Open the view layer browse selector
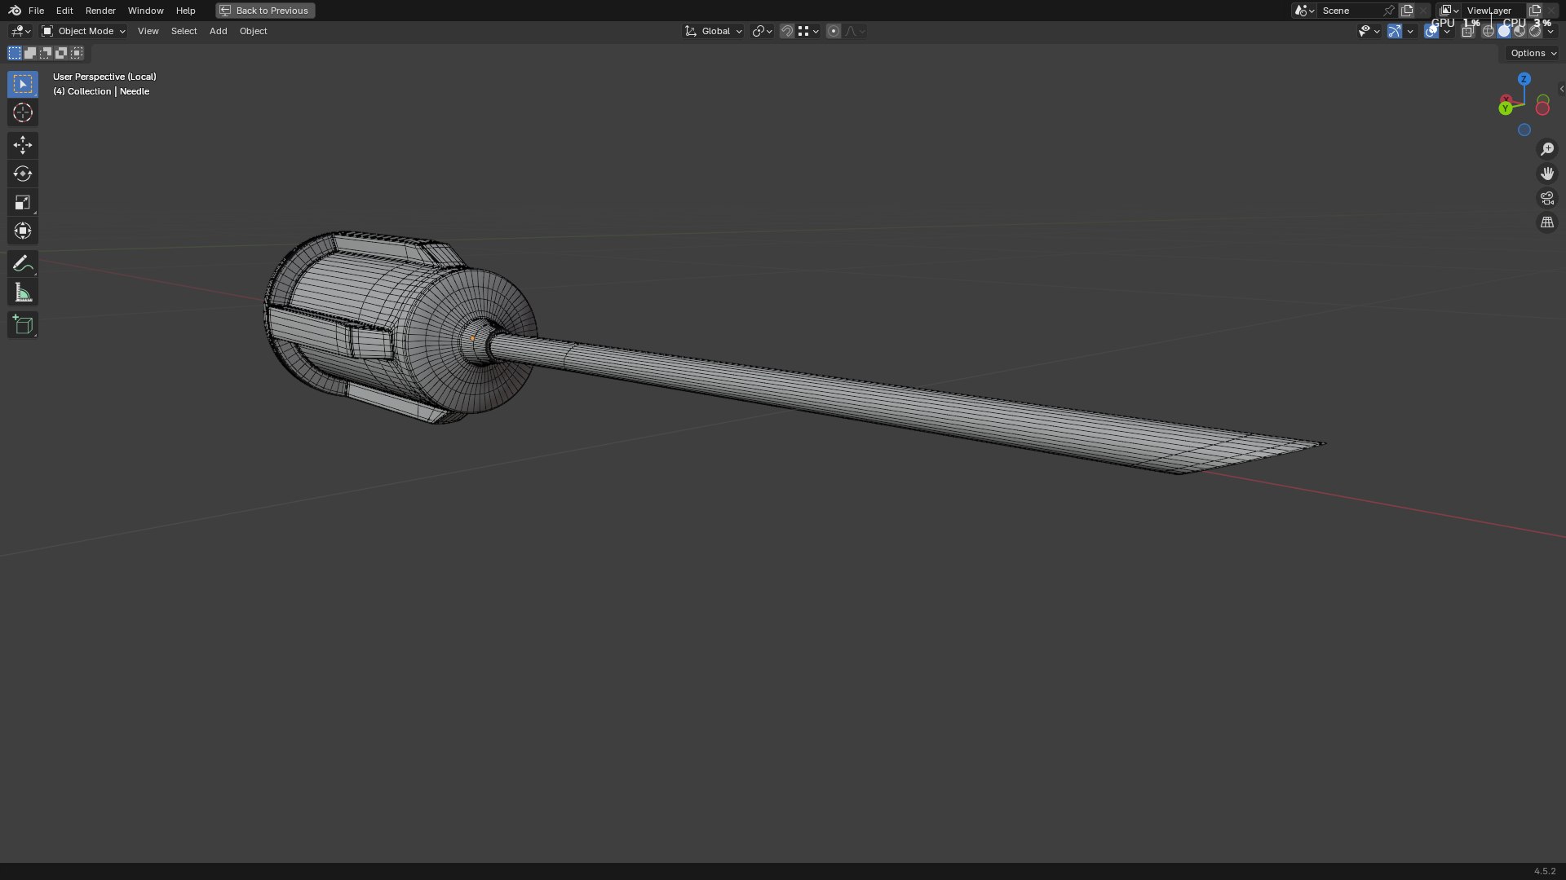This screenshot has height=880, width=1566. coord(1449,11)
